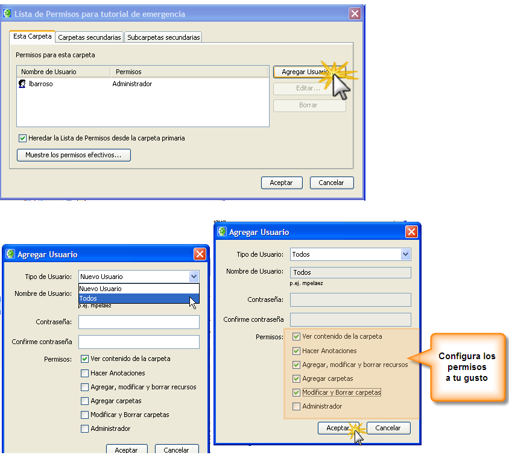Click the app icon in the Lista de Permisos title bar

point(8,13)
